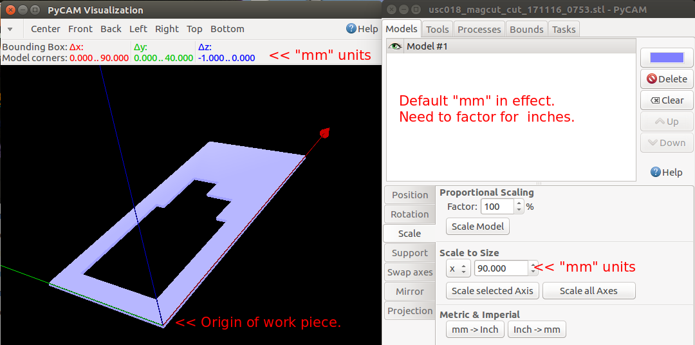
Task: Switch to the Processes tab
Action: [x=479, y=29]
